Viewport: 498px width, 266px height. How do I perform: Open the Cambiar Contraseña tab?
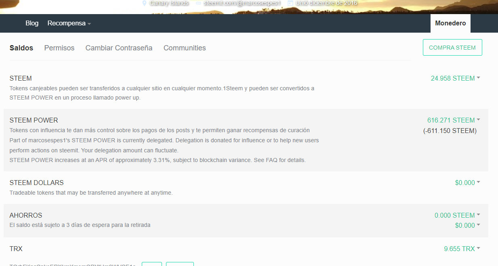(119, 48)
